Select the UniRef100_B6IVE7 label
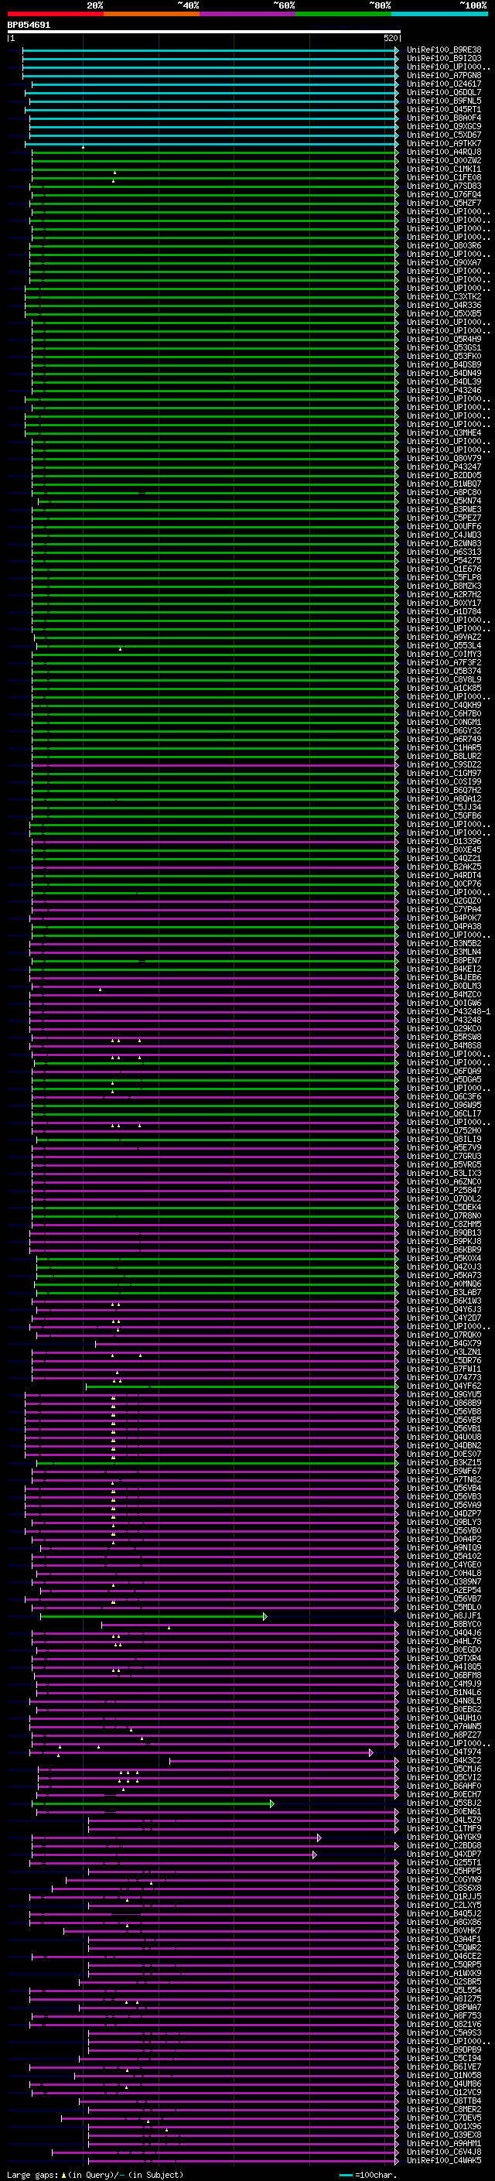 coord(444,2066)
